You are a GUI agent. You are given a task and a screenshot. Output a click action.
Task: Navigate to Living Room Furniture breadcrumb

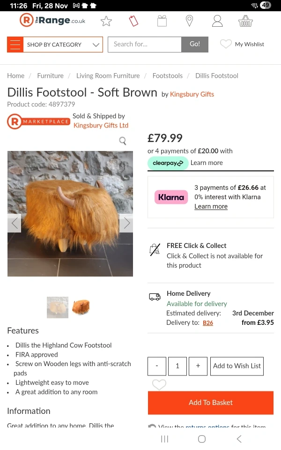coord(108,75)
